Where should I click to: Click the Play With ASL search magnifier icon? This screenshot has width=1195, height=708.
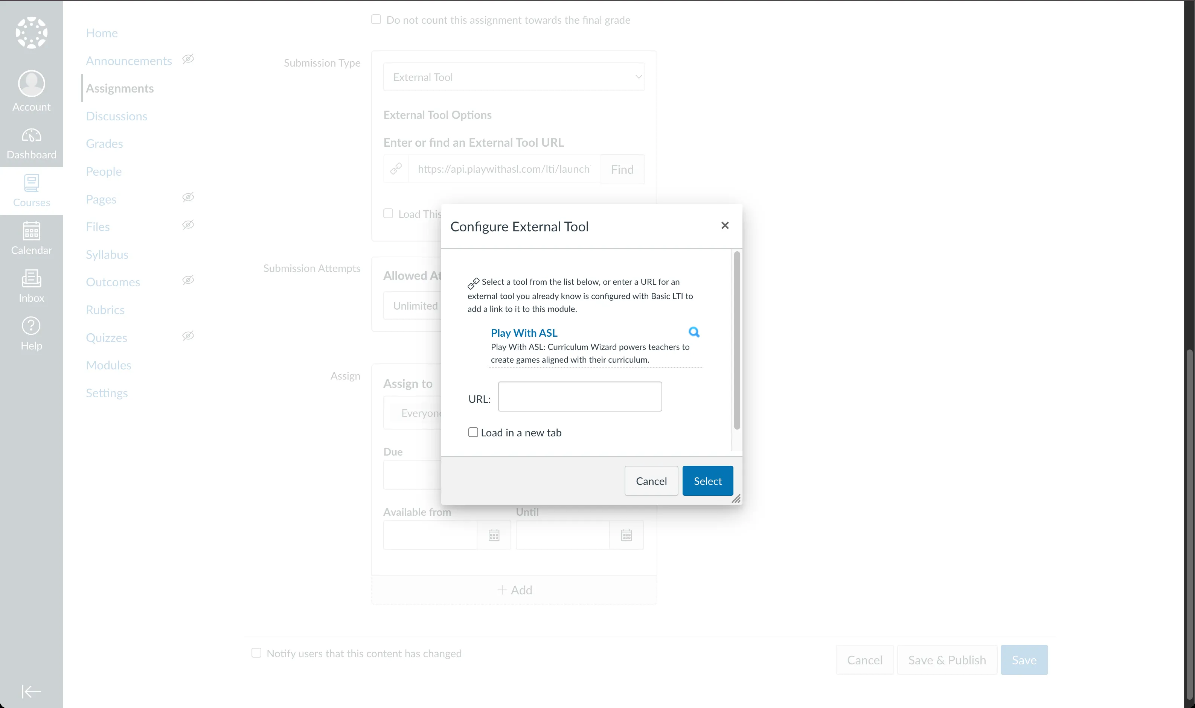[694, 332]
